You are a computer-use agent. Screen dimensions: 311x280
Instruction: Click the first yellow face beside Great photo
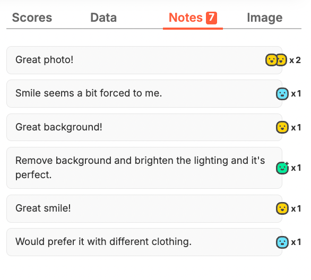click(271, 60)
